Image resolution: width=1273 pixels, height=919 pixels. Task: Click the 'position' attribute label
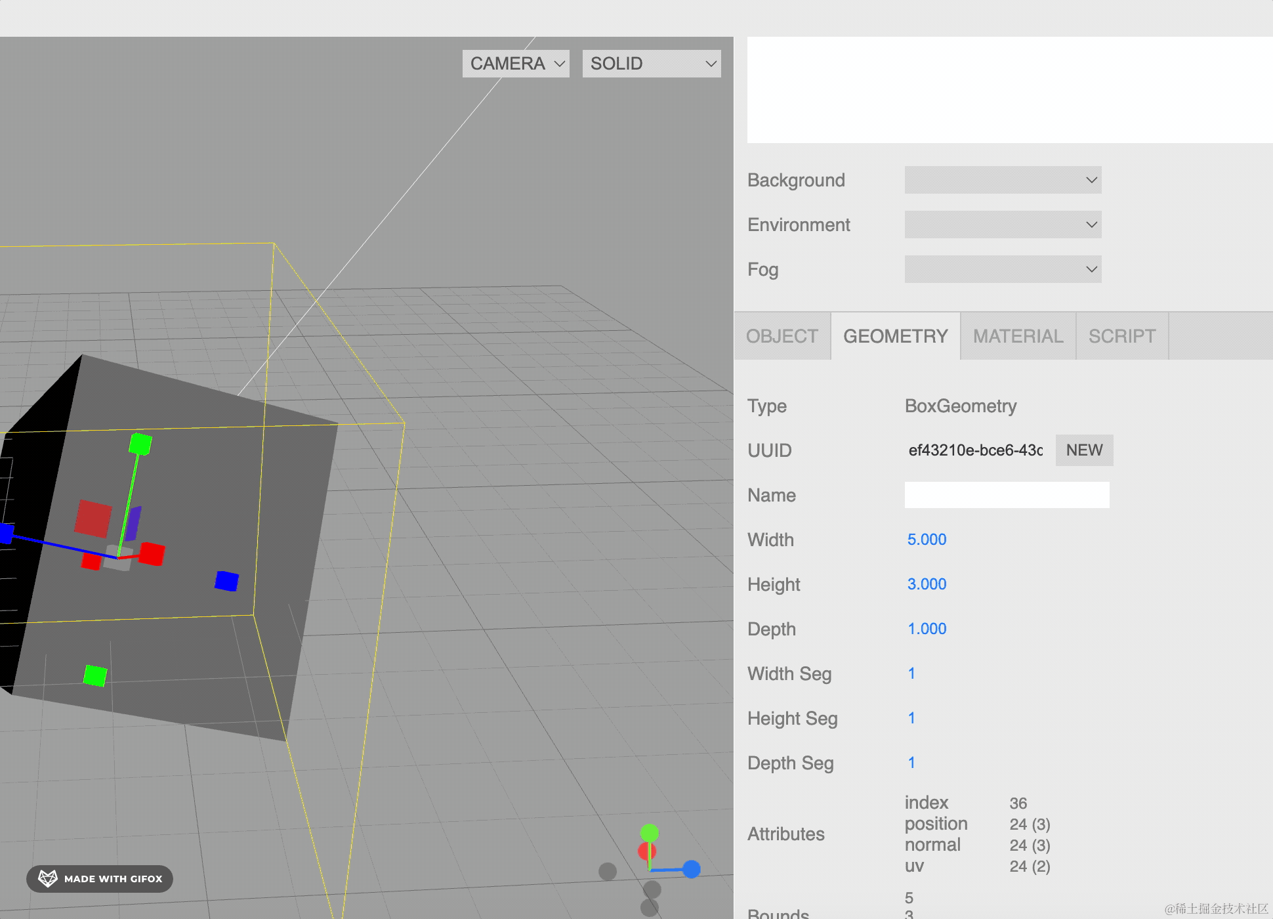(936, 824)
